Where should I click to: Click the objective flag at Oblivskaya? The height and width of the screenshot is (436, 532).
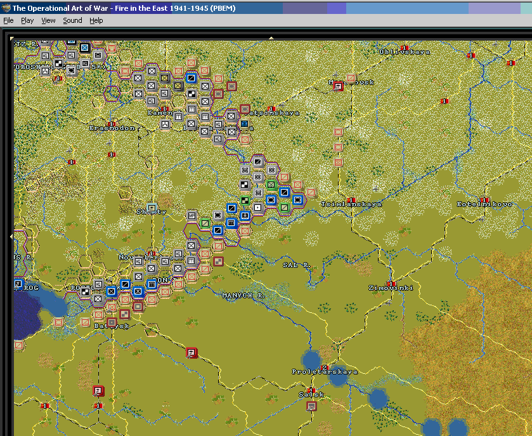click(404, 48)
